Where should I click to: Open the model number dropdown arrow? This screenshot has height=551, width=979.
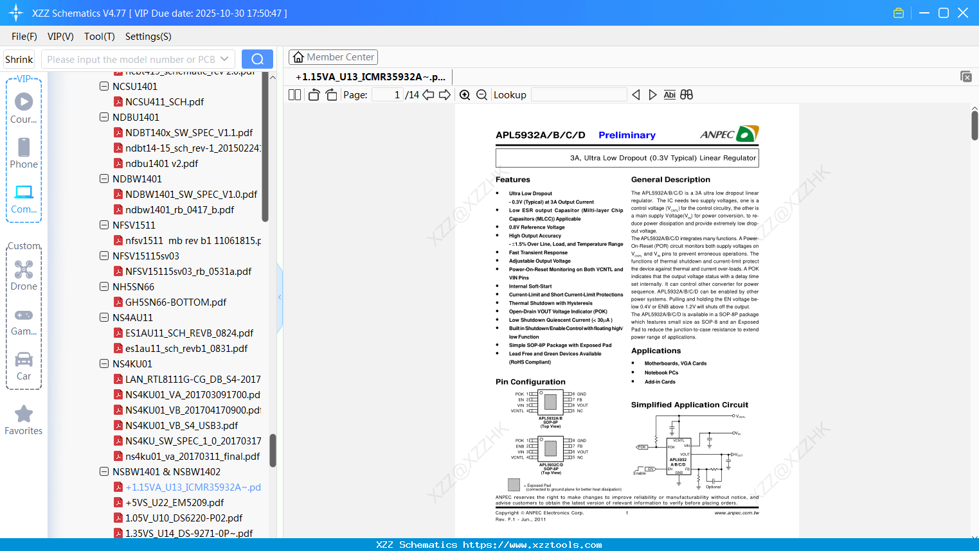pos(224,59)
